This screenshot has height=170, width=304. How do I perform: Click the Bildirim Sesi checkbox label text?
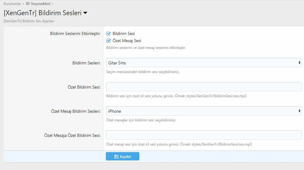tap(123, 34)
